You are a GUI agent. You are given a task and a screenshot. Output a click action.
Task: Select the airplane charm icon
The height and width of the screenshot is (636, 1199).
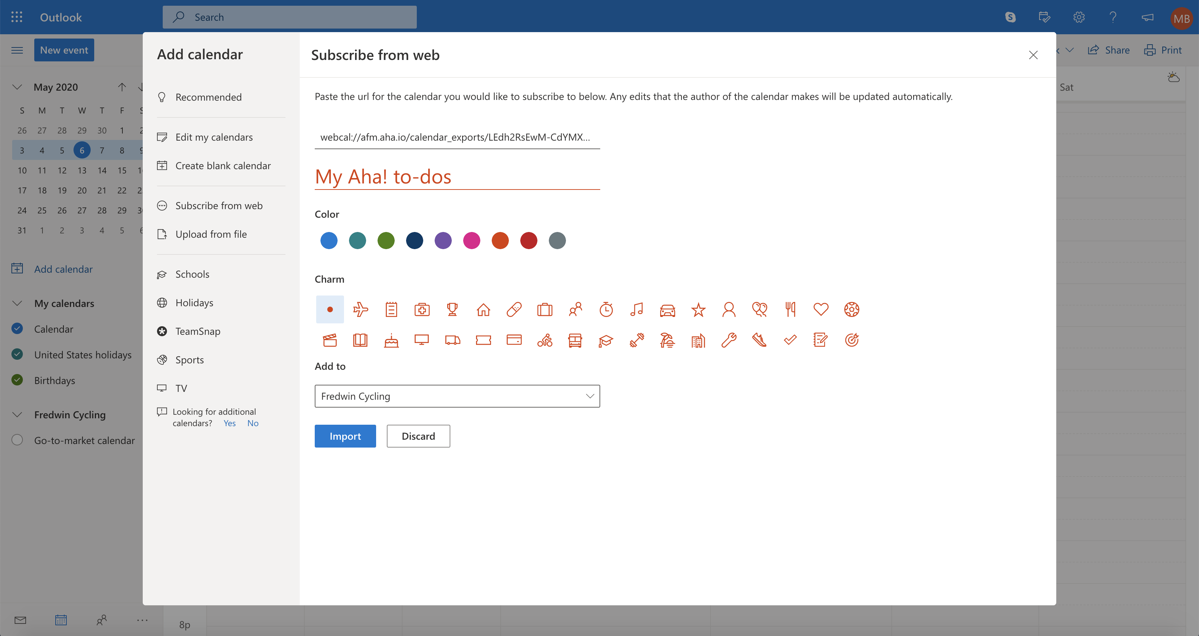(360, 309)
